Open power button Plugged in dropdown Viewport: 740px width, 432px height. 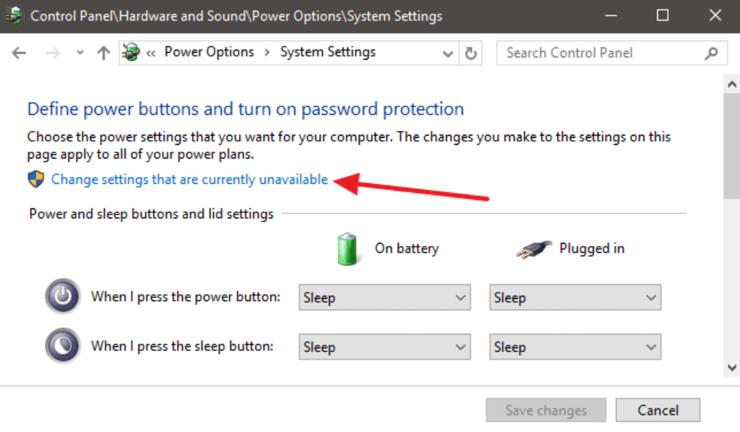575,297
